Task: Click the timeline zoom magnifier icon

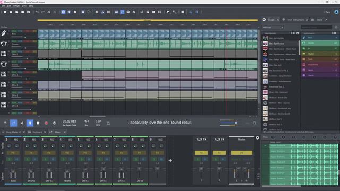Action: pyautogui.click(x=254, y=123)
